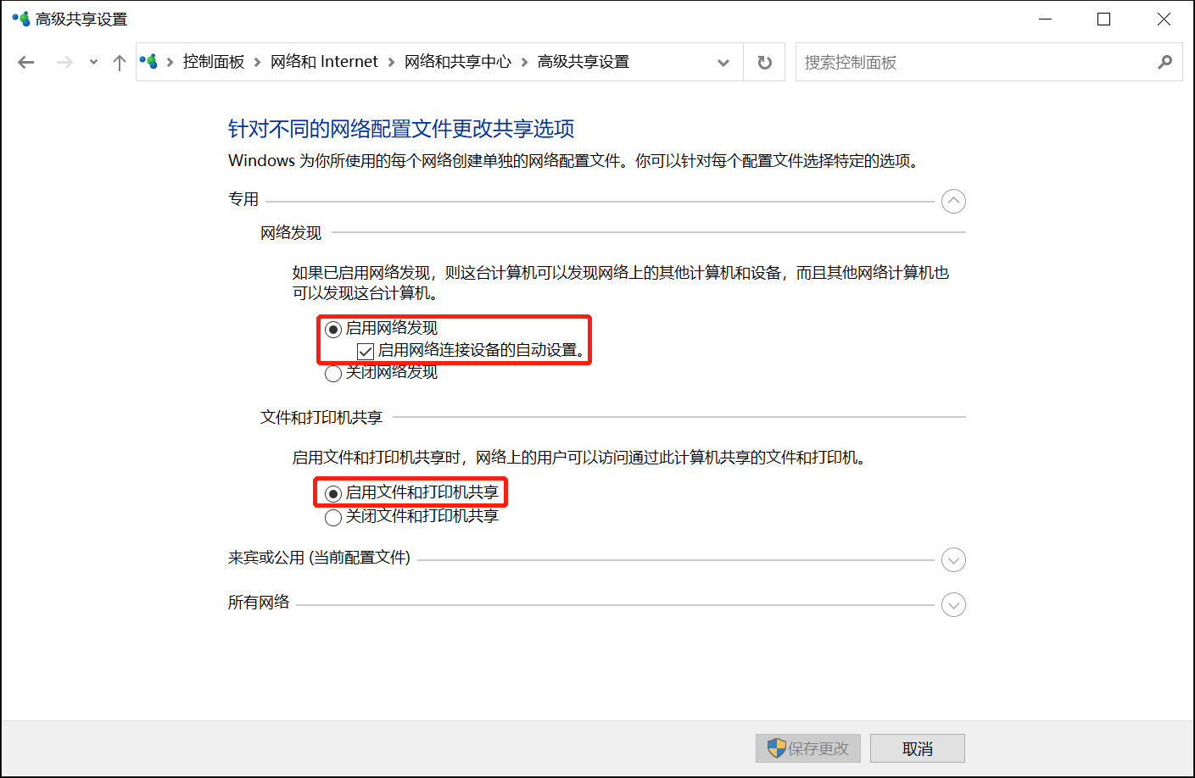The image size is (1195, 778).
Task: Click the 文件和打印机共享 section label
Action: tap(321, 417)
